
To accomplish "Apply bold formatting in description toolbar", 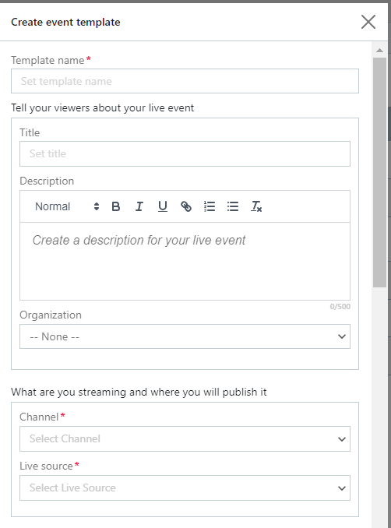I will (115, 206).
